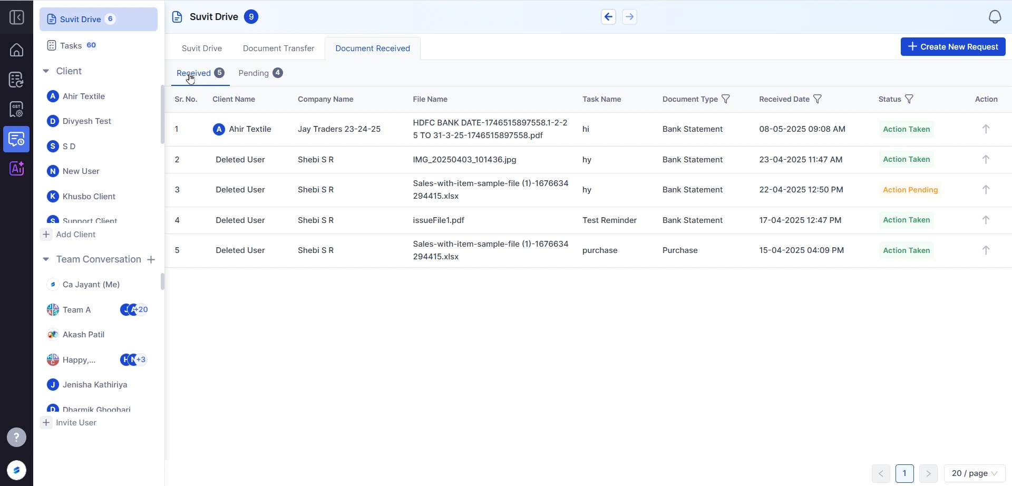Click the Team A group avatar icon

(53, 310)
